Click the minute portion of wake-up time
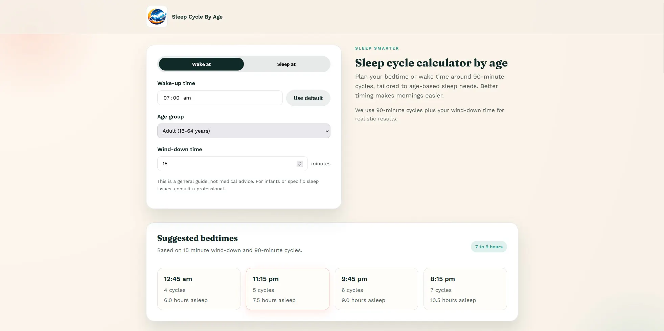The width and height of the screenshot is (664, 331). tap(176, 98)
